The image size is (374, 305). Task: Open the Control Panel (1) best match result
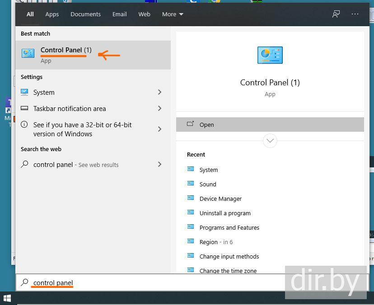click(x=93, y=55)
